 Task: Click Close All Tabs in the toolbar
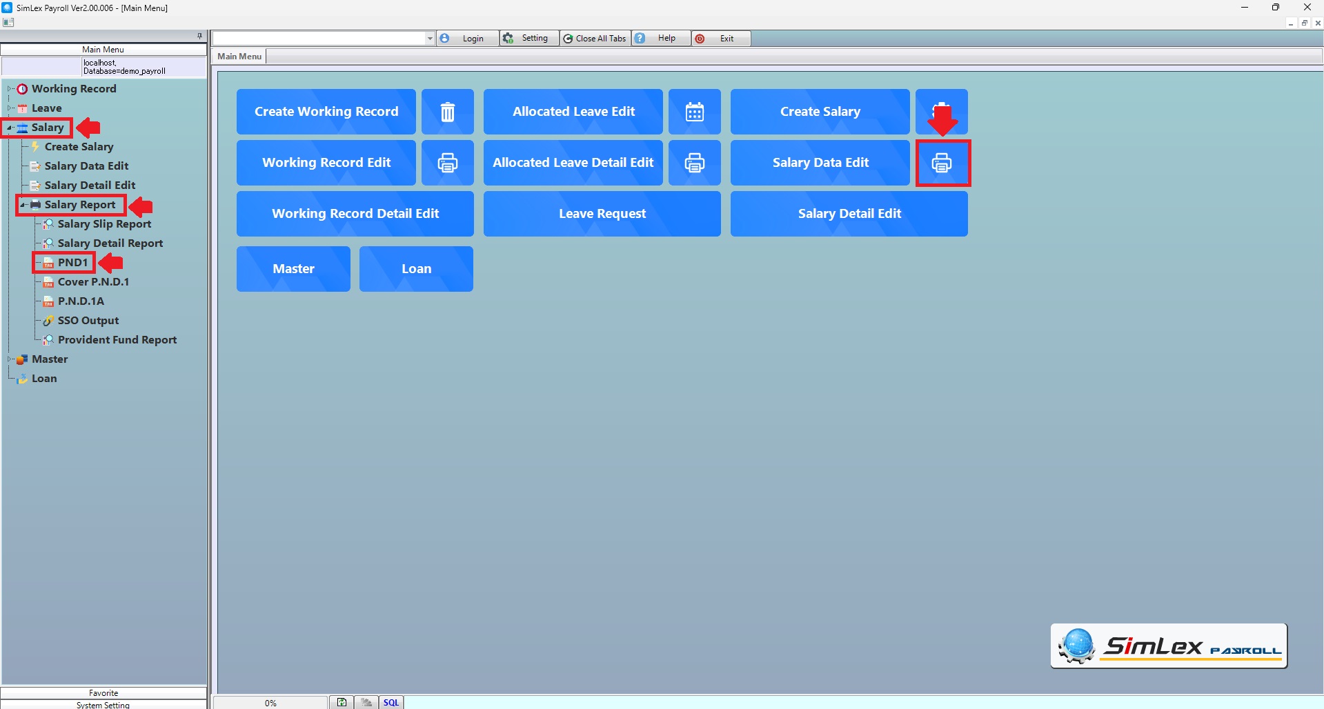[595, 39]
